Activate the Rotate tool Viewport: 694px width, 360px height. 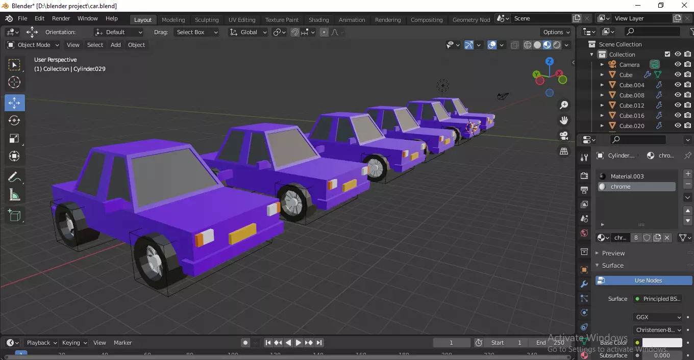[x=14, y=120]
